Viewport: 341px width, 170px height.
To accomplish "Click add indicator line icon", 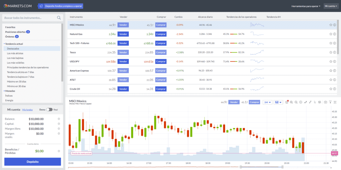I will (x=306, y=102).
